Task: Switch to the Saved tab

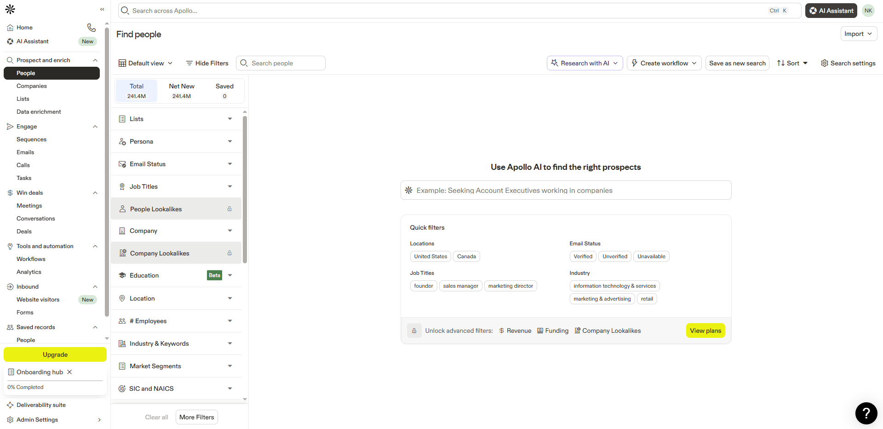Action: point(224,91)
